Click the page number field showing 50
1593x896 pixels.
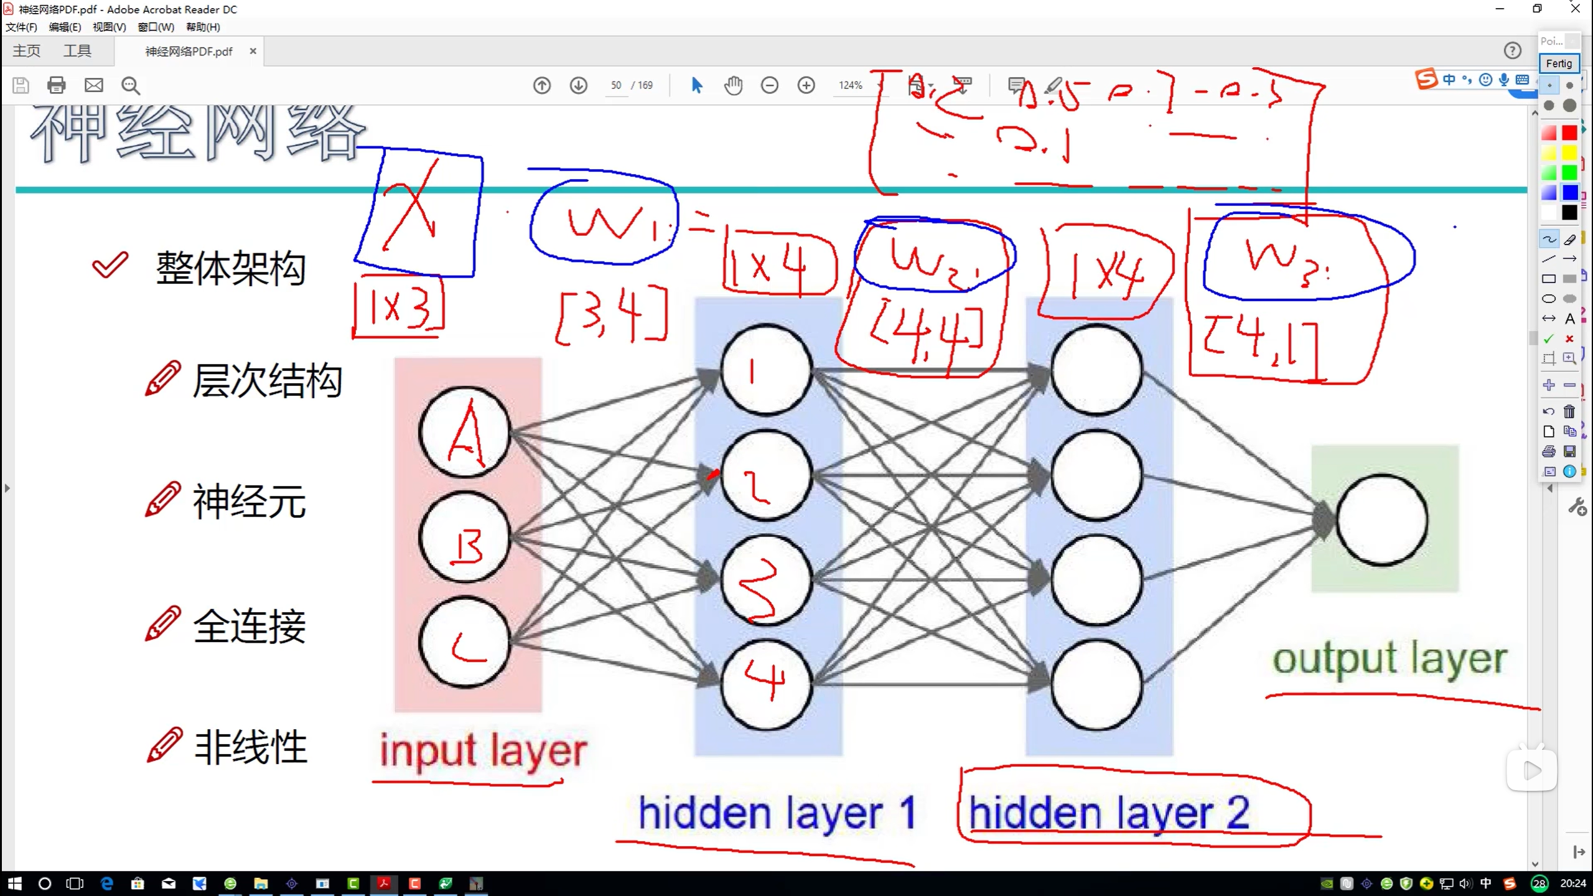[616, 85]
